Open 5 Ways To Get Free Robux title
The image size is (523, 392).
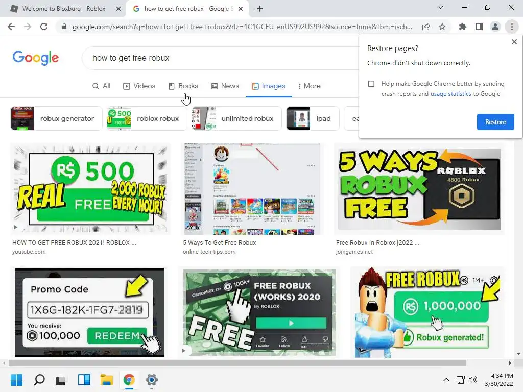tap(220, 243)
